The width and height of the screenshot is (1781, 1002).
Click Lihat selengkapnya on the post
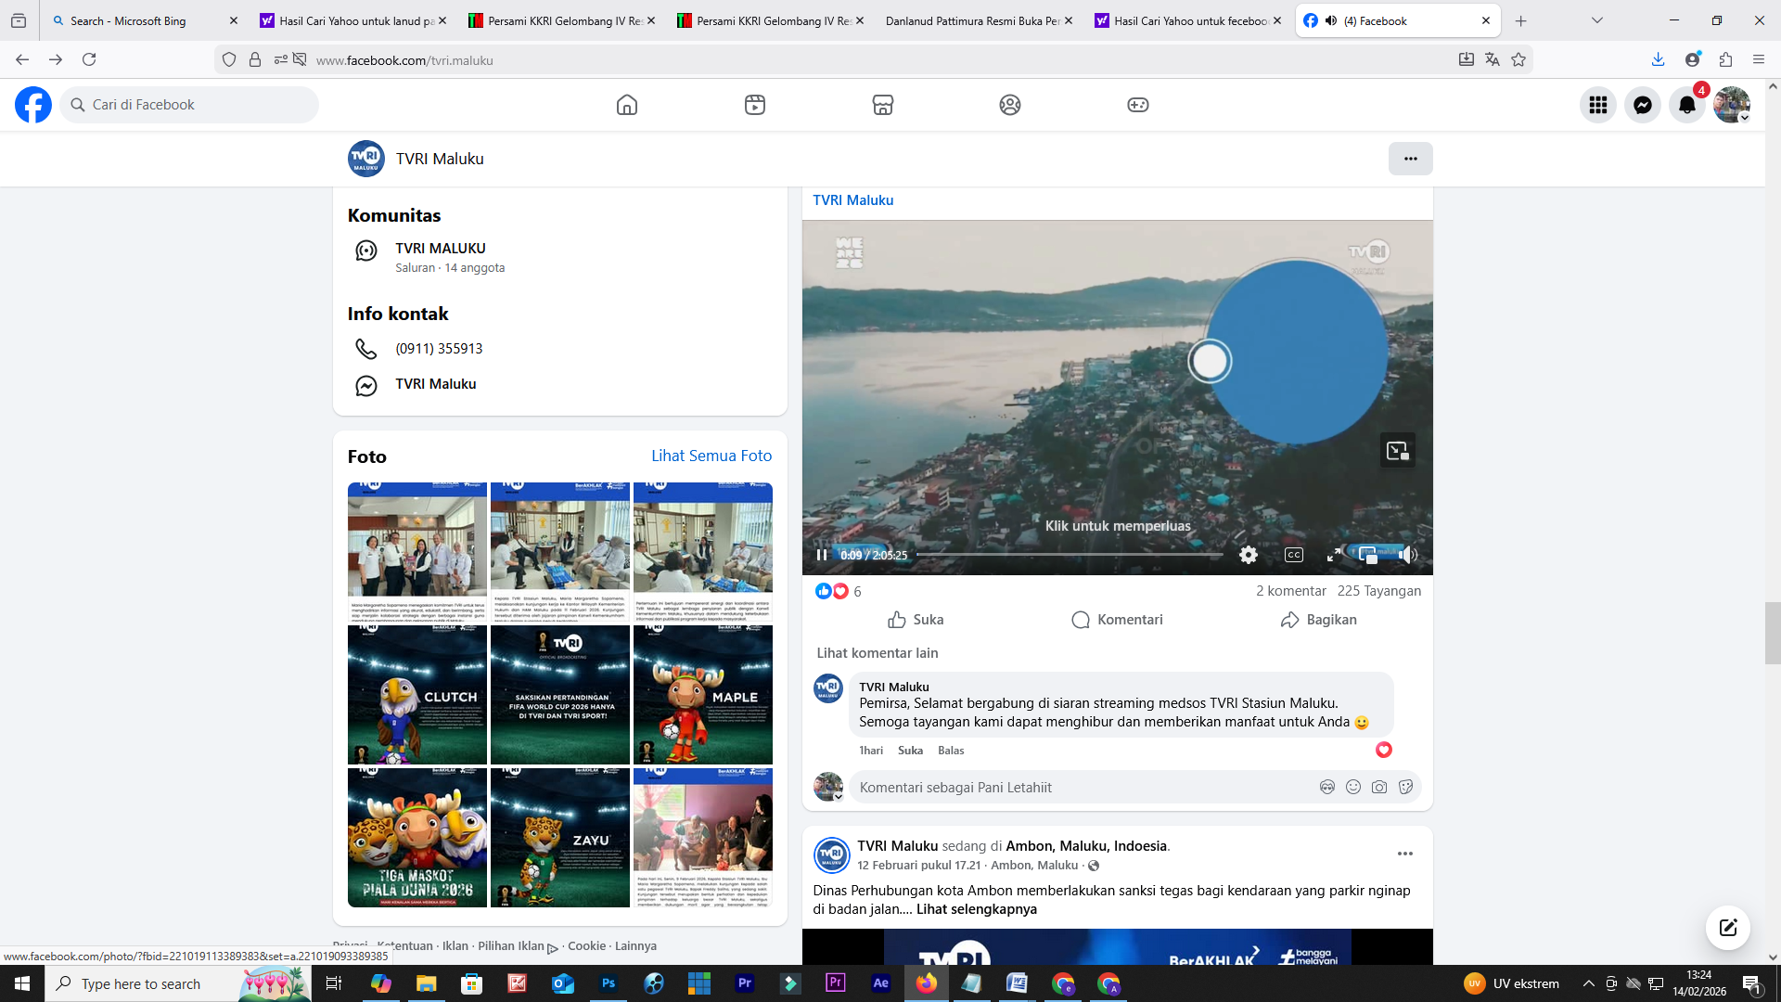pos(977,909)
